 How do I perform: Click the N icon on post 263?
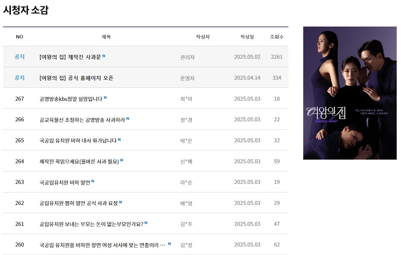pyautogui.click(x=93, y=181)
